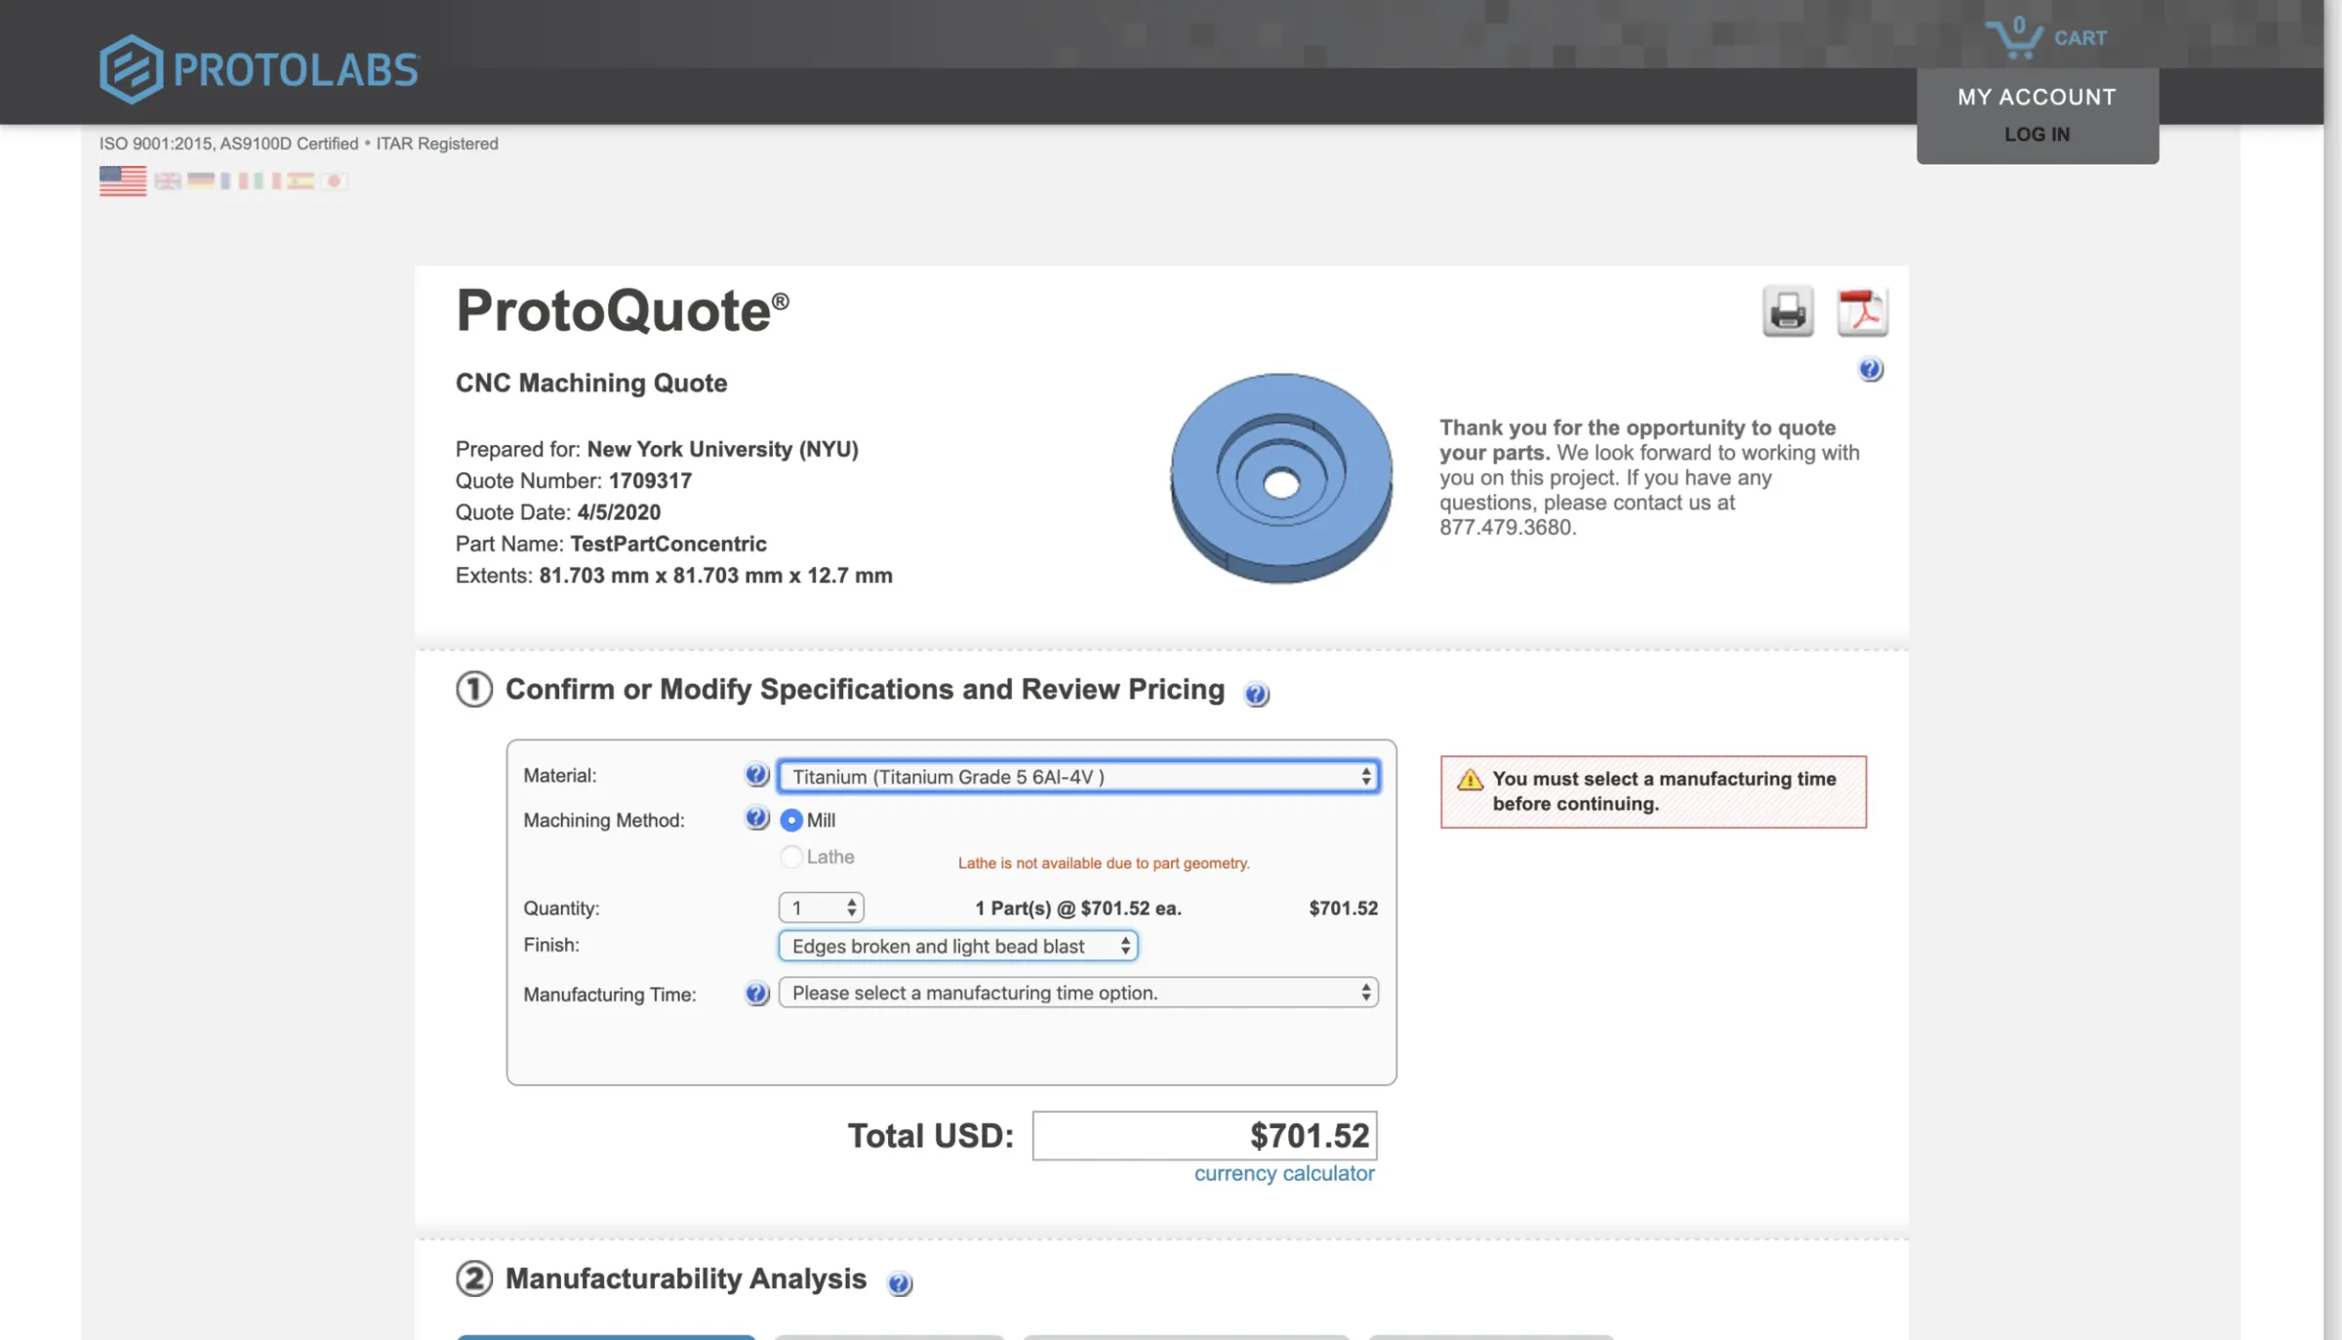Show help for Machining Method
Image resolution: width=2342 pixels, height=1340 pixels.
[x=756, y=818]
